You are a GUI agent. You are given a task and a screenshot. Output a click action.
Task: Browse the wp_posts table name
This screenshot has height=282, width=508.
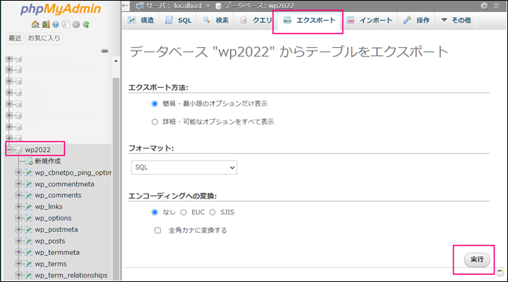pos(50,241)
